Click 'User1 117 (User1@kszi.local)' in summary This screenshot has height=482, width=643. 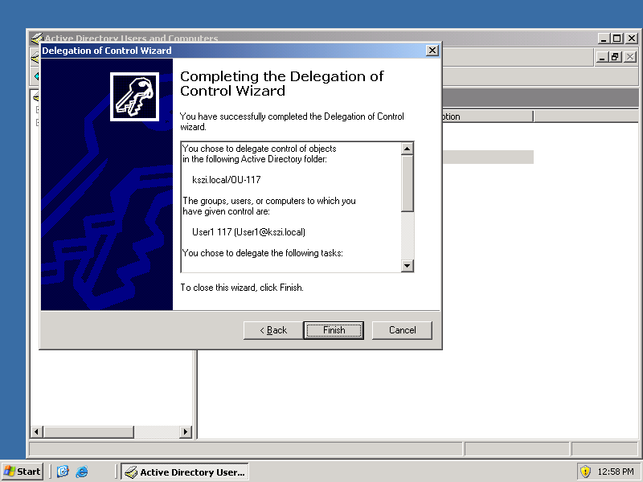[248, 232]
